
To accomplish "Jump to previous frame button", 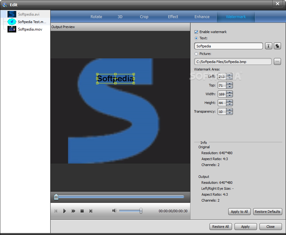I will tap(56, 211).
